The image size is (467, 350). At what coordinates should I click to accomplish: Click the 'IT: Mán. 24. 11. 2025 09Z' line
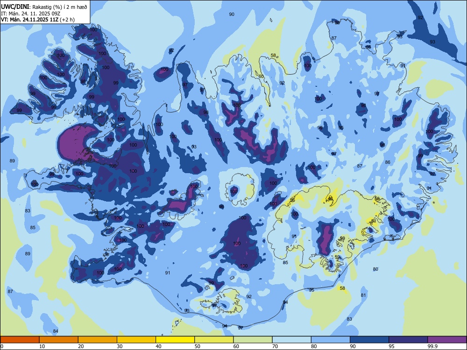click(x=31, y=14)
